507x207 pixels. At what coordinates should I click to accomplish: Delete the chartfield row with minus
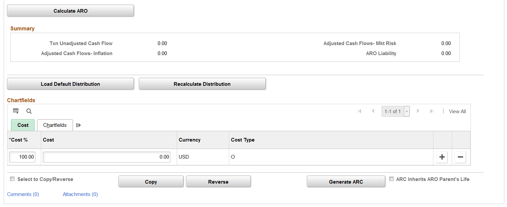(460, 157)
